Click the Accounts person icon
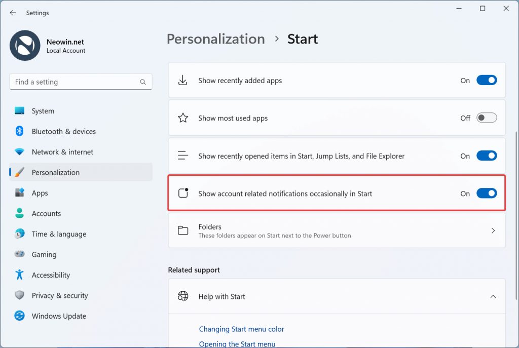Image resolution: width=519 pixels, height=348 pixels. [x=20, y=213]
